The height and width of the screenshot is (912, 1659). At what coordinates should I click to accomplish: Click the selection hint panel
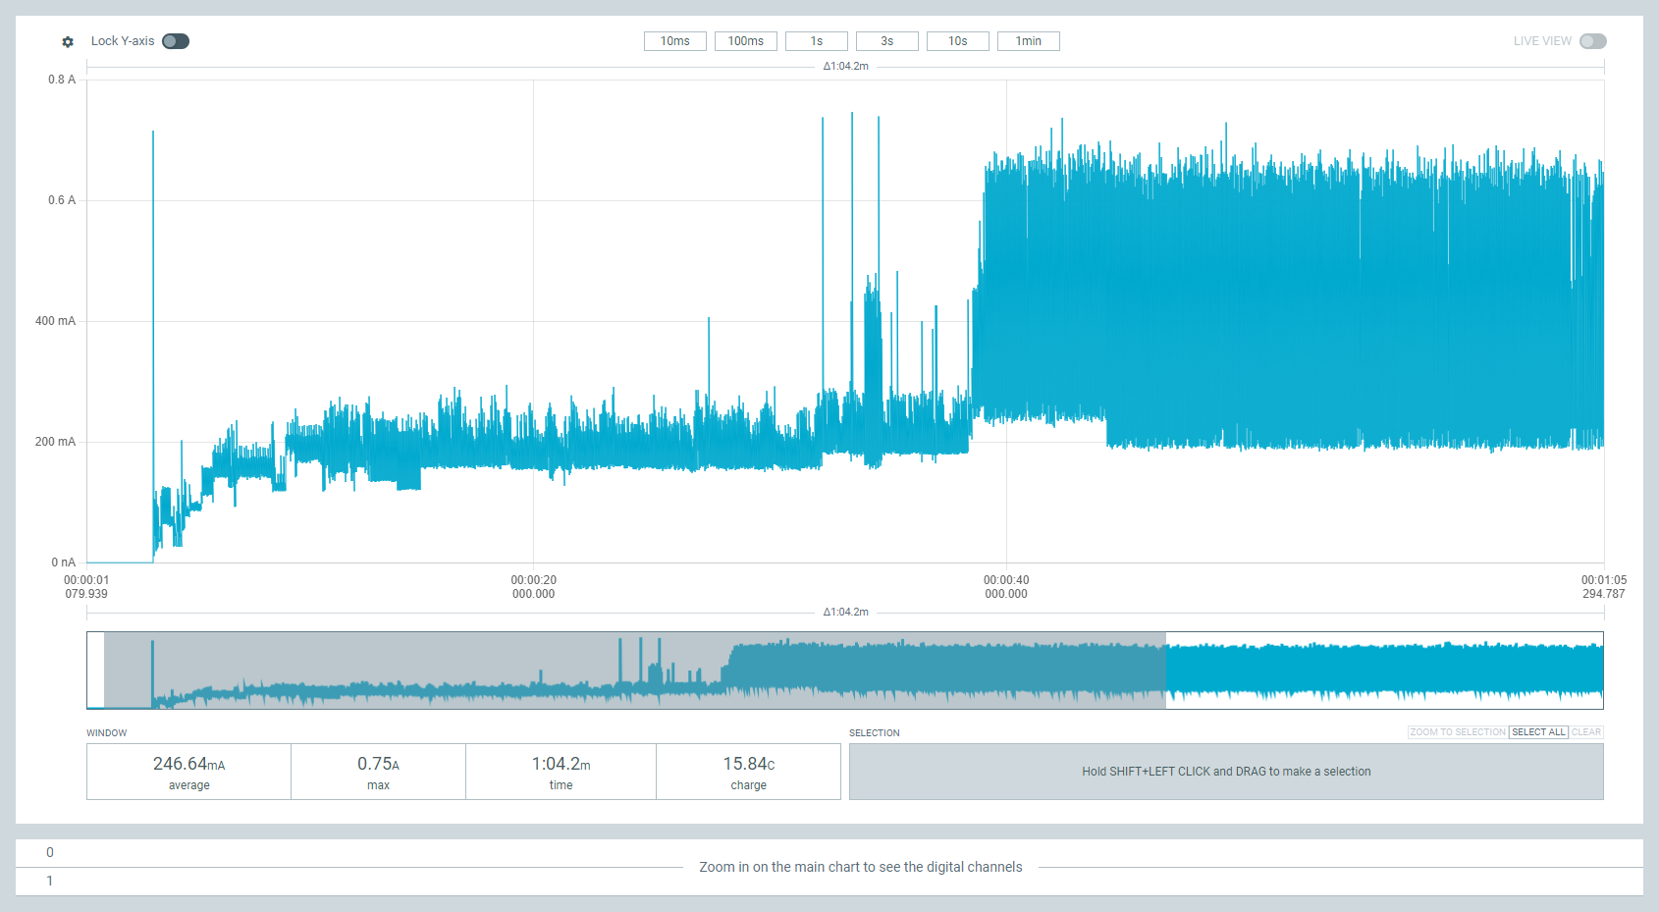click(x=1225, y=772)
